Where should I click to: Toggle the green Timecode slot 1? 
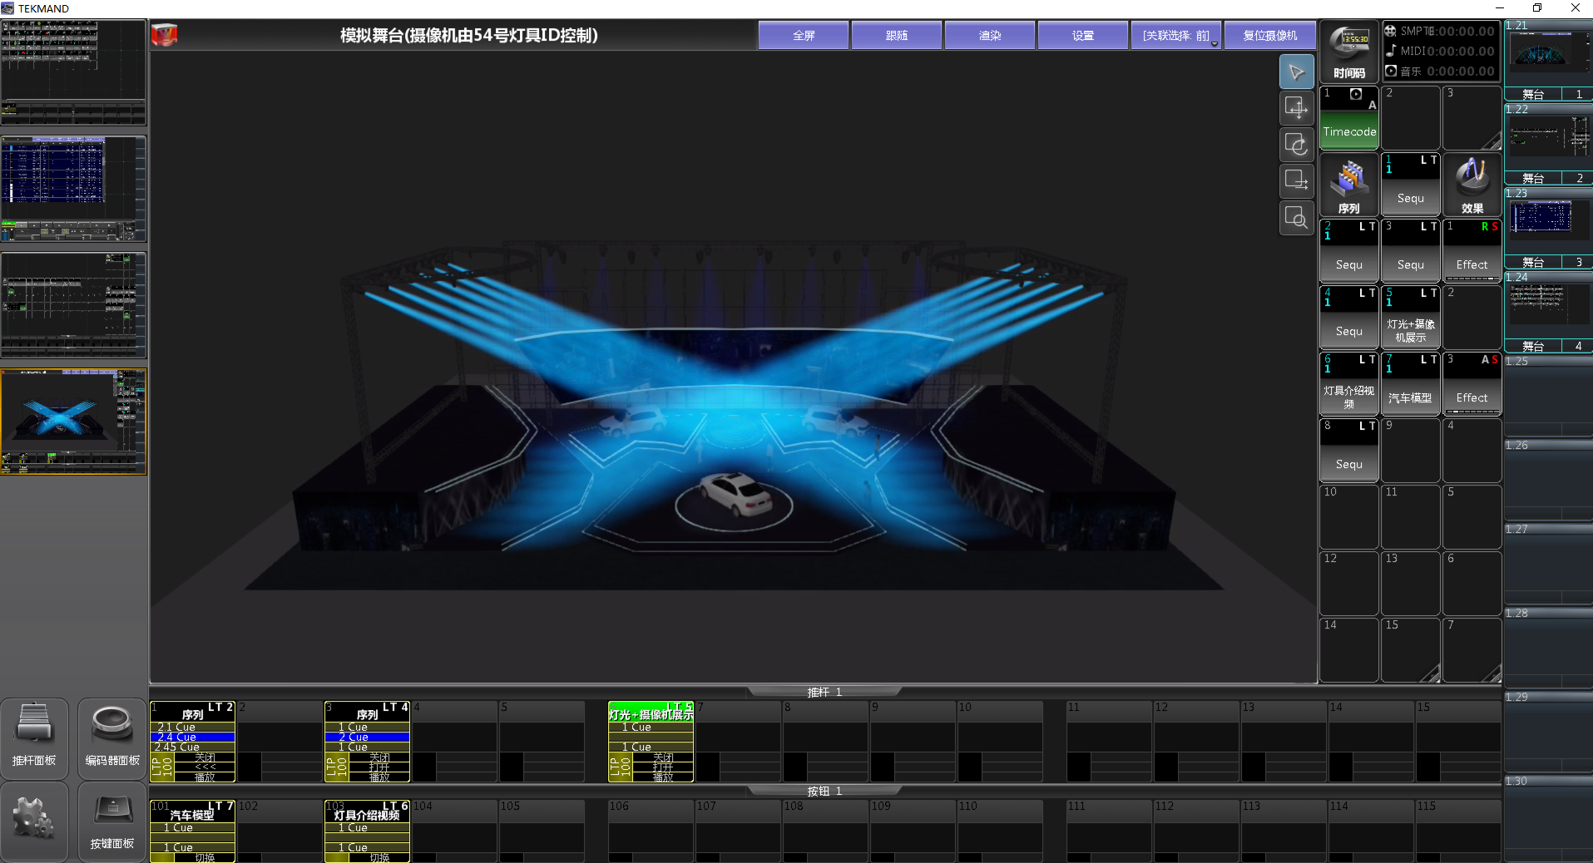click(x=1348, y=131)
